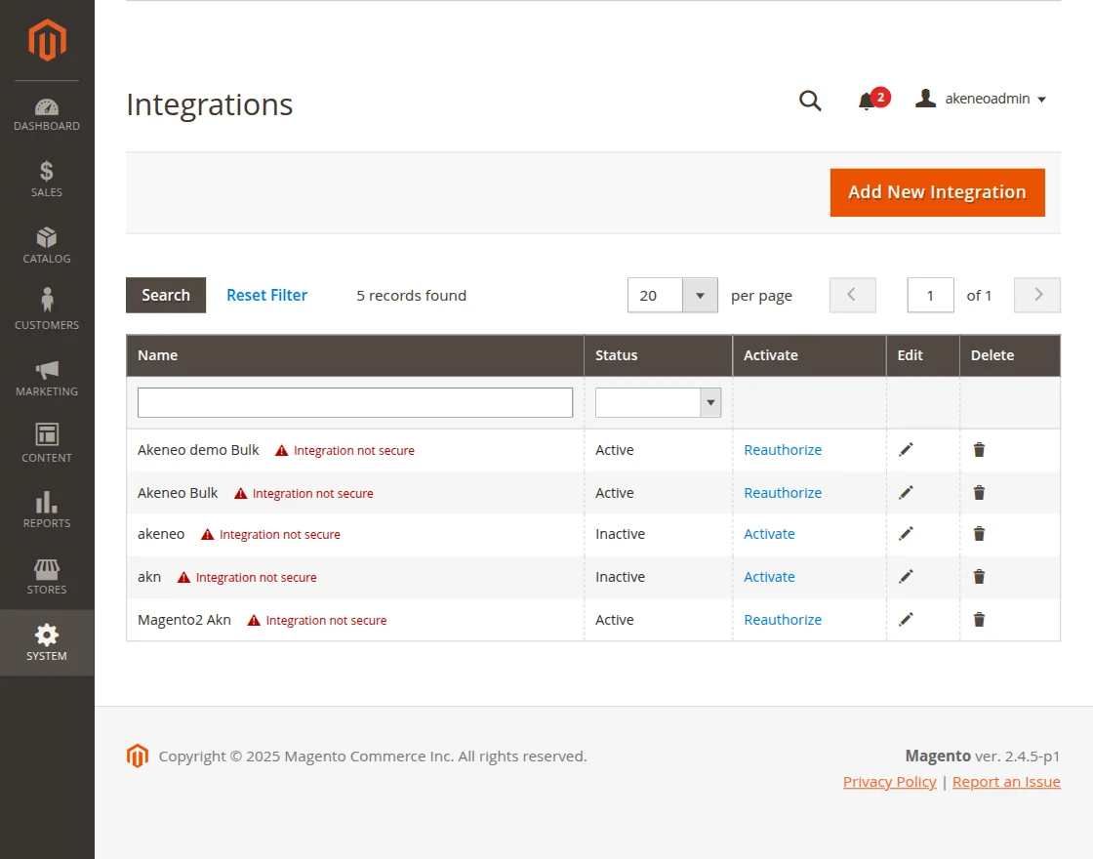The width and height of the screenshot is (1093, 859).
Task: Expand the akeneoadmin account menu
Action: pos(981,98)
